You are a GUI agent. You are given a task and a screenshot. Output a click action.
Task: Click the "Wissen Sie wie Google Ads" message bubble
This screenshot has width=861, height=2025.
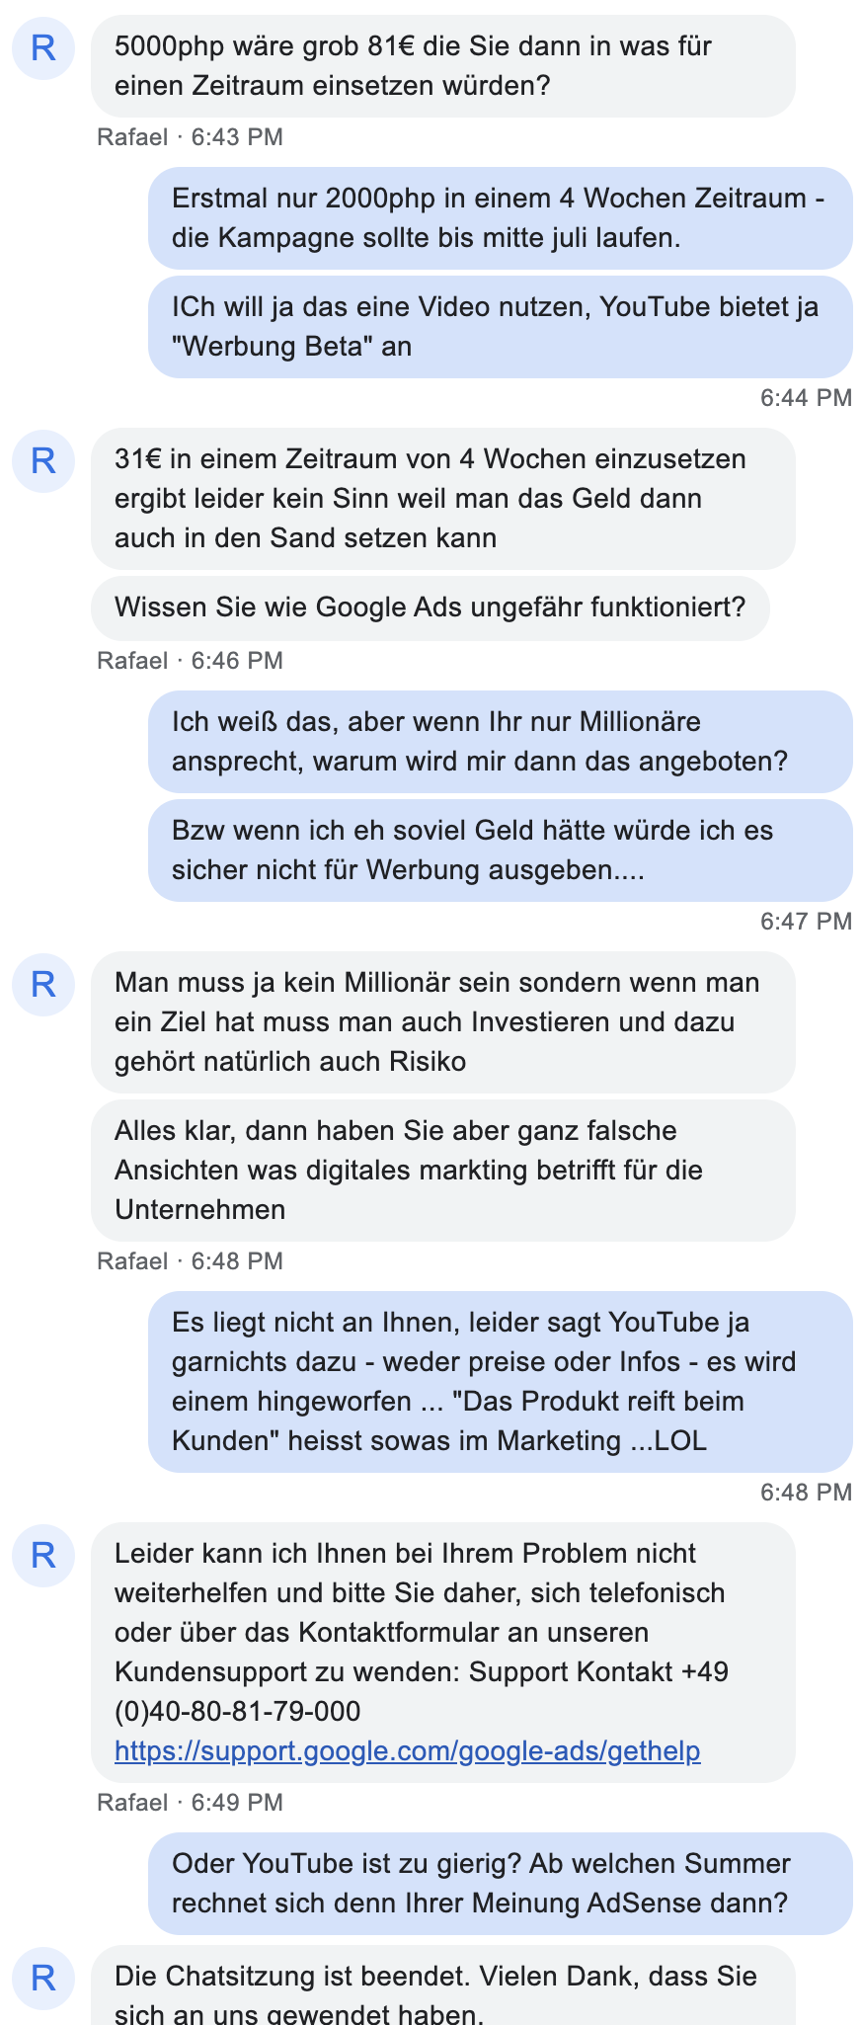(430, 607)
